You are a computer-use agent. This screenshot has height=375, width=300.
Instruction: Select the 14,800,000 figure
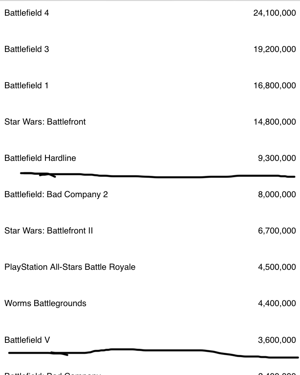[274, 122]
